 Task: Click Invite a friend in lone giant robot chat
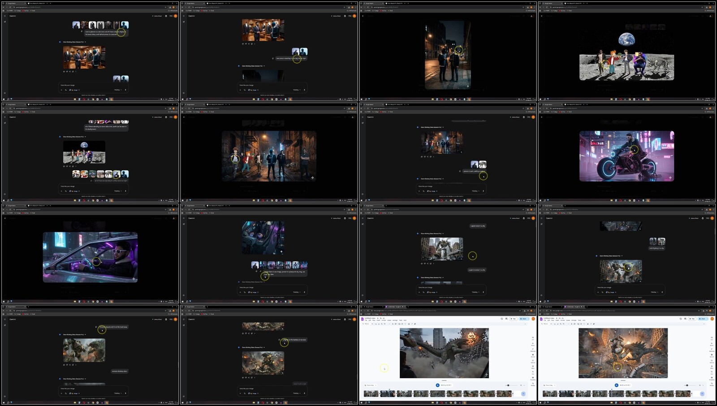pos(515,218)
